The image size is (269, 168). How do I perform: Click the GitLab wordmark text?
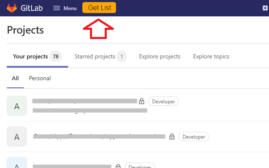[x=32, y=8]
